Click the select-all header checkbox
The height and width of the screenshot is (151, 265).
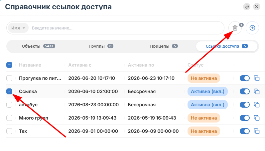[x=9, y=65]
